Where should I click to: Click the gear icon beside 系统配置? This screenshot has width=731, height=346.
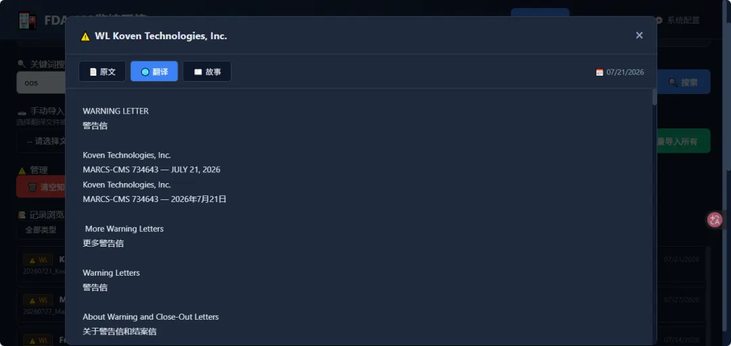659,20
